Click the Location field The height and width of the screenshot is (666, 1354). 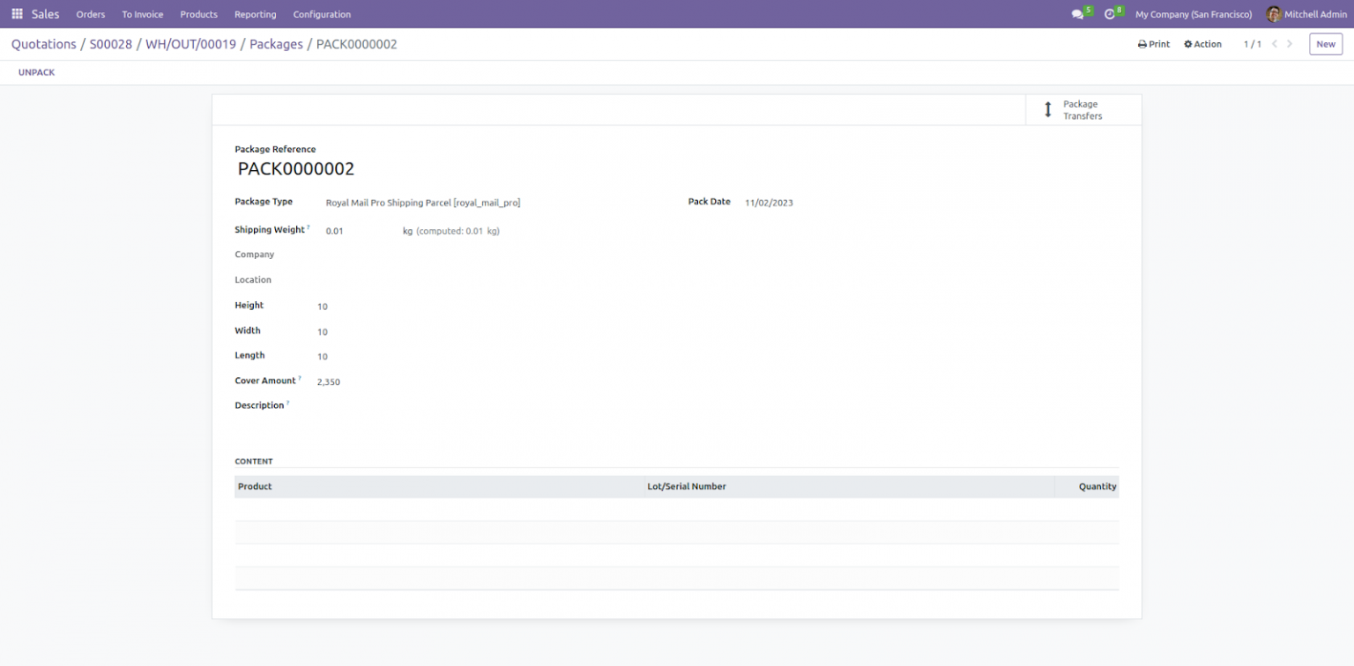[x=253, y=280]
